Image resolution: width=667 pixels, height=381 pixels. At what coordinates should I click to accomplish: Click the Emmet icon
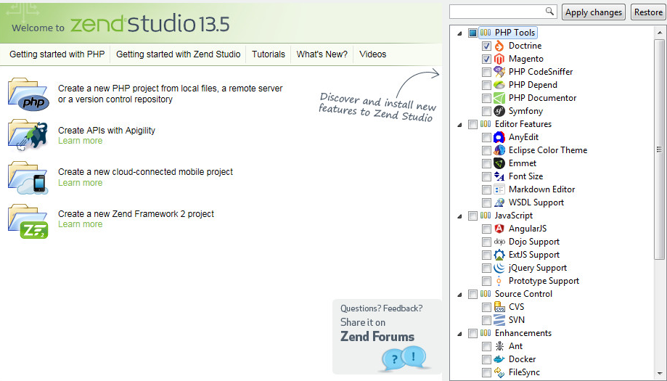click(x=499, y=163)
